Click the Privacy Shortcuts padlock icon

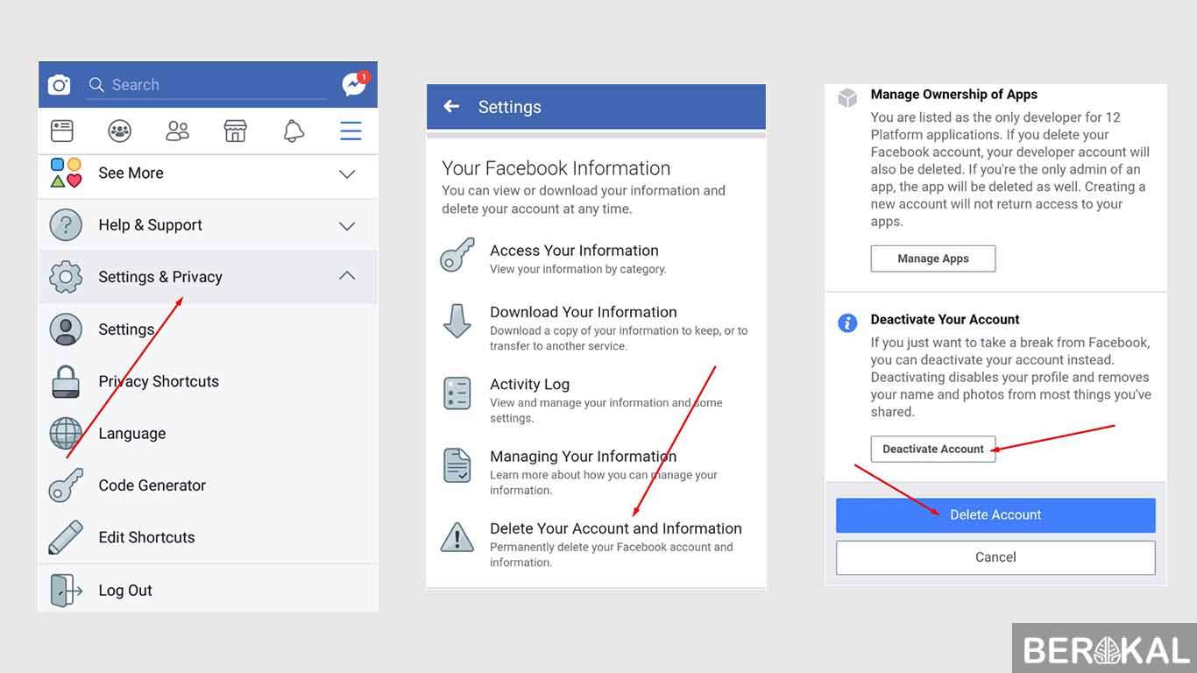point(66,381)
